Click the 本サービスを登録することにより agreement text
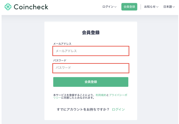This screenshot has height=124, width=179. [74, 95]
